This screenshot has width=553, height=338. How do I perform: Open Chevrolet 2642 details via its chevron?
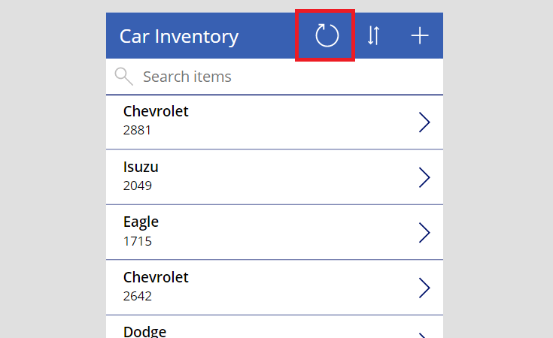pos(424,288)
